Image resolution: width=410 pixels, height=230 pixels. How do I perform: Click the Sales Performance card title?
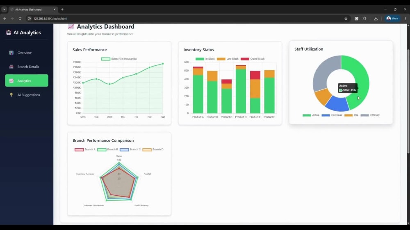pos(90,50)
